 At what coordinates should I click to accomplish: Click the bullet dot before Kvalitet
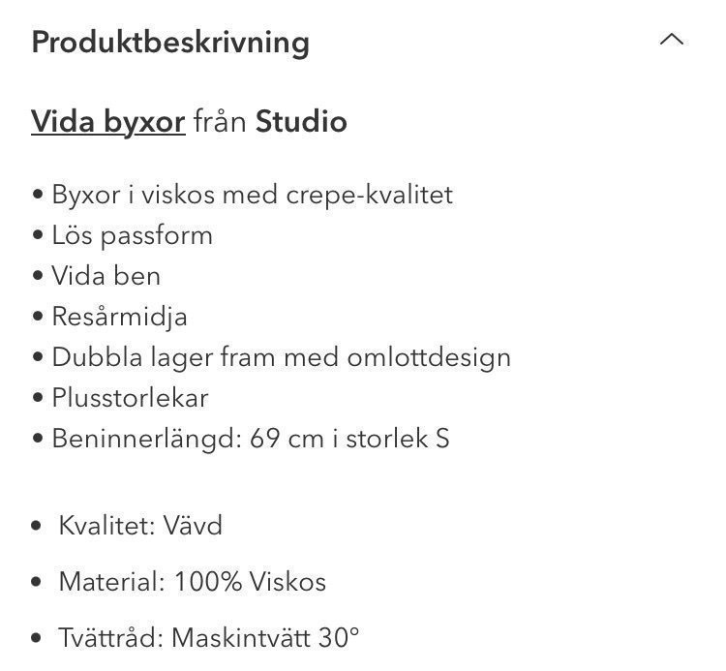[37, 527]
